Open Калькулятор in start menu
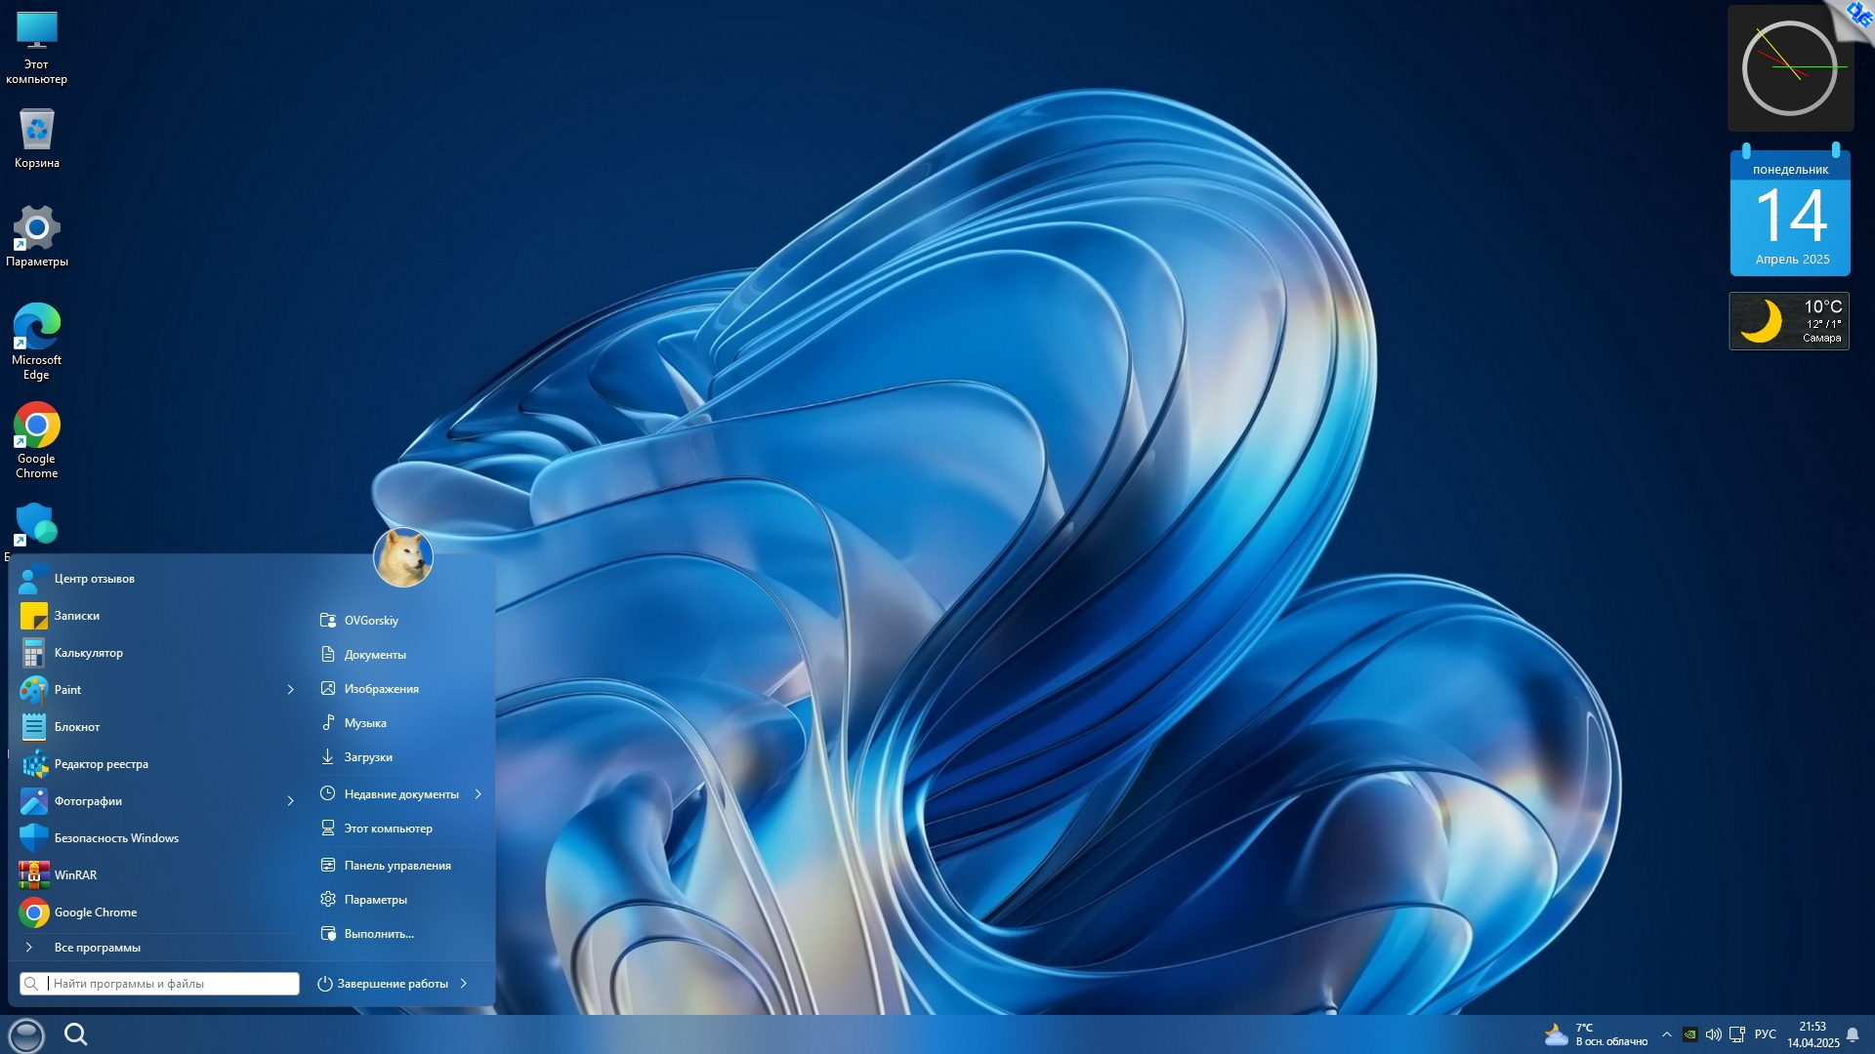 tap(88, 653)
